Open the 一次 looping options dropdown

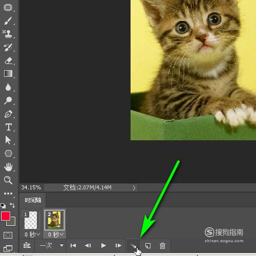[x=51, y=246]
